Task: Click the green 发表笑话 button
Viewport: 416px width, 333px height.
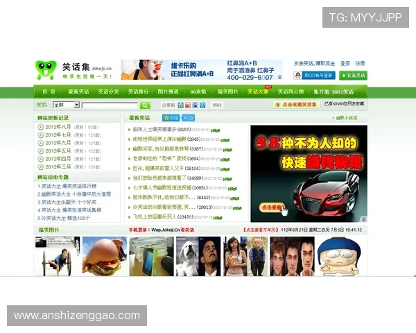Action: coord(353,76)
